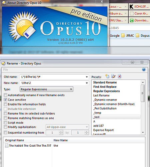The width and height of the screenshot is (150, 167).
Task: Click the New Name column header
Action: click(98, 140)
